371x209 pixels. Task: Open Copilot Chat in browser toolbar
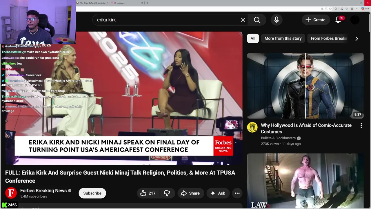coord(365,9)
